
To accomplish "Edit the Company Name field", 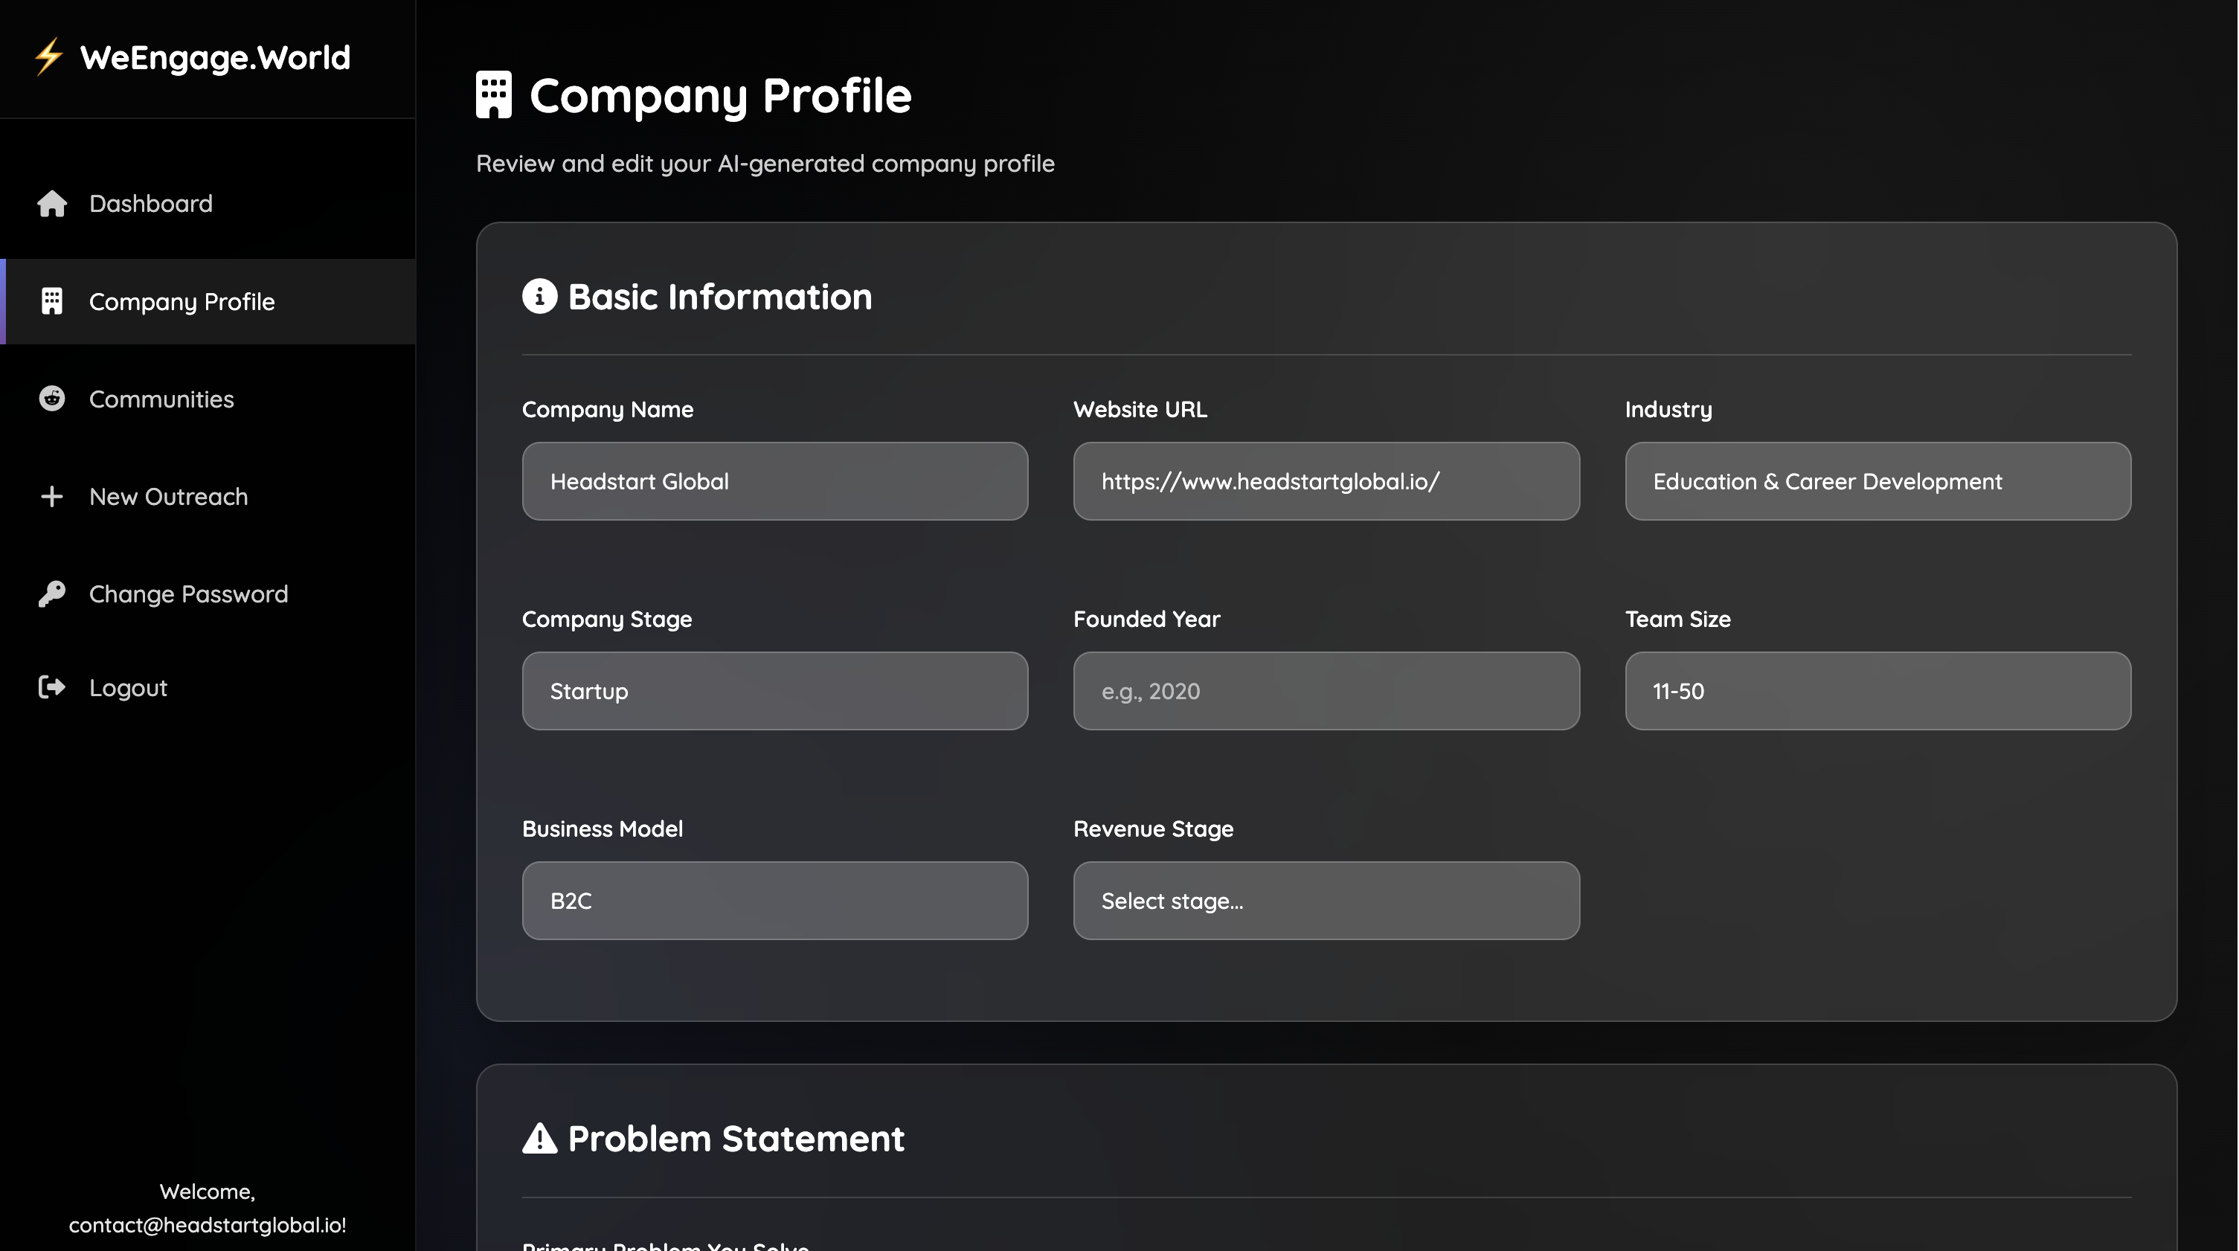I will pyautogui.click(x=775, y=482).
